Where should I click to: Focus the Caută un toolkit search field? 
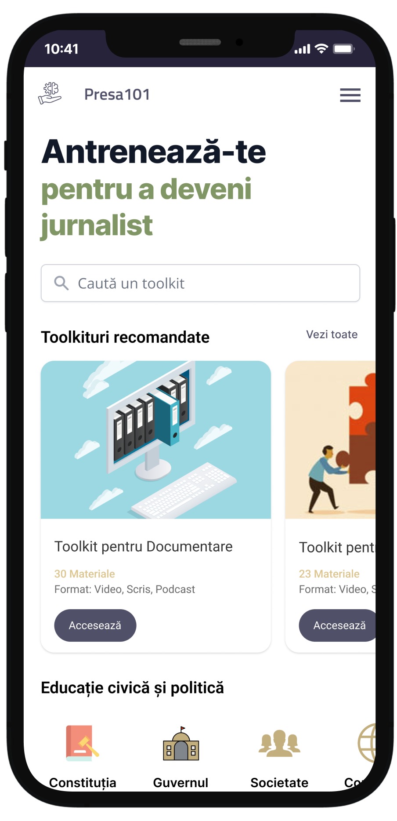tap(211, 283)
